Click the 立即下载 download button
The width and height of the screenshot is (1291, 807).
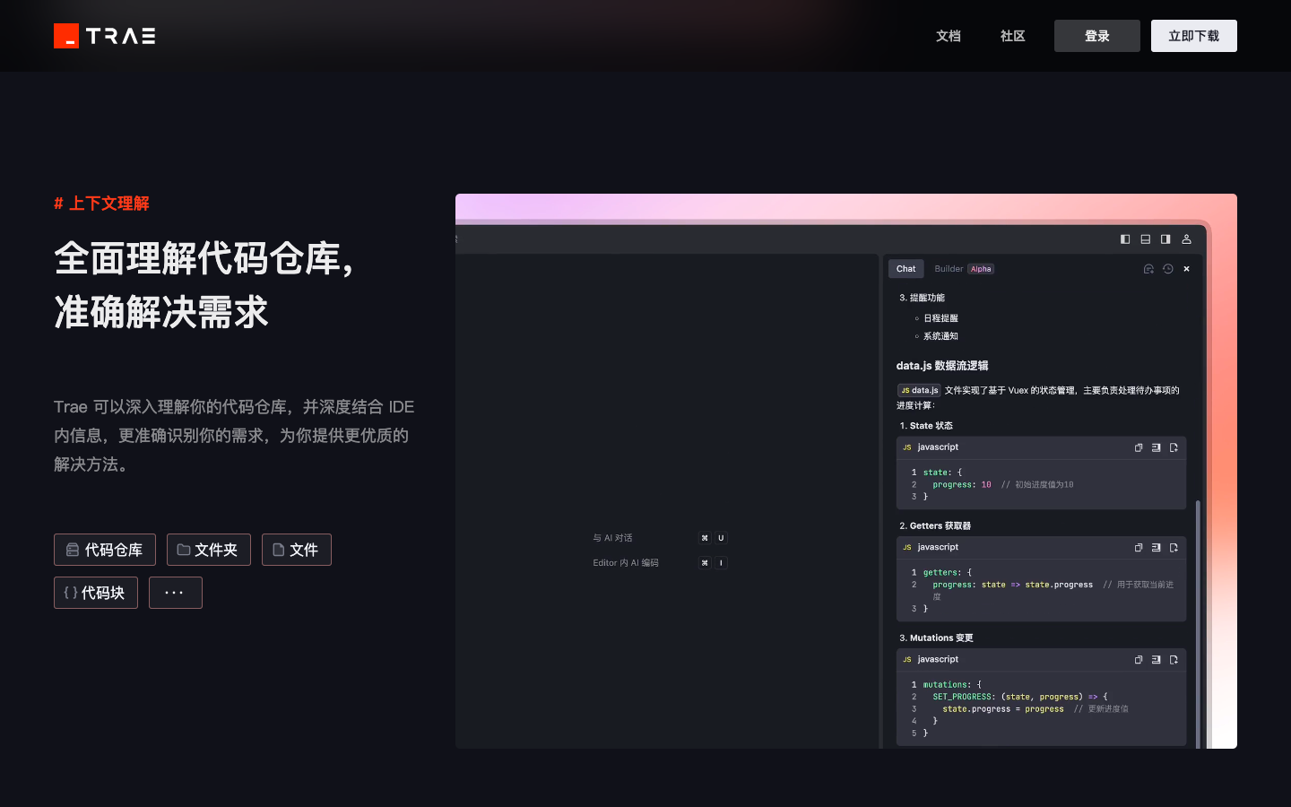point(1194,36)
